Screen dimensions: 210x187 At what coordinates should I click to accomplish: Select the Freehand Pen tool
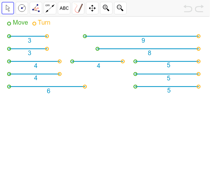tap(78, 8)
